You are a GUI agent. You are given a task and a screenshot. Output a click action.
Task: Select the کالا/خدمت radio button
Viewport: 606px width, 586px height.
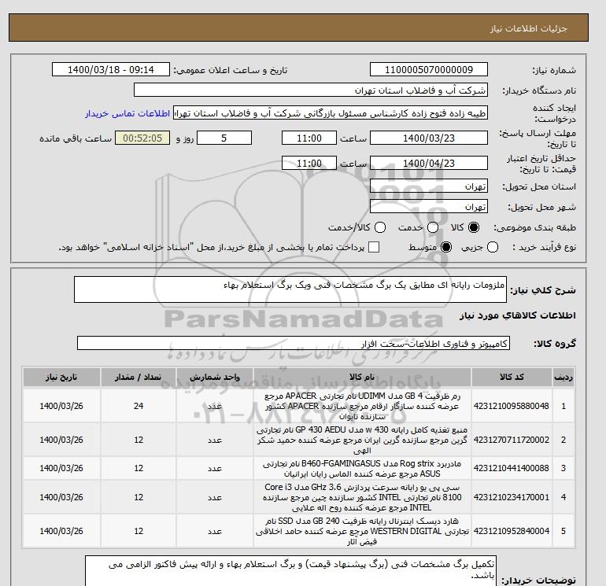pyautogui.click(x=380, y=227)
